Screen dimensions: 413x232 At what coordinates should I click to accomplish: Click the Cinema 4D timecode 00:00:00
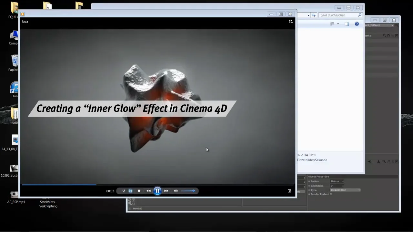pos(138,209)
